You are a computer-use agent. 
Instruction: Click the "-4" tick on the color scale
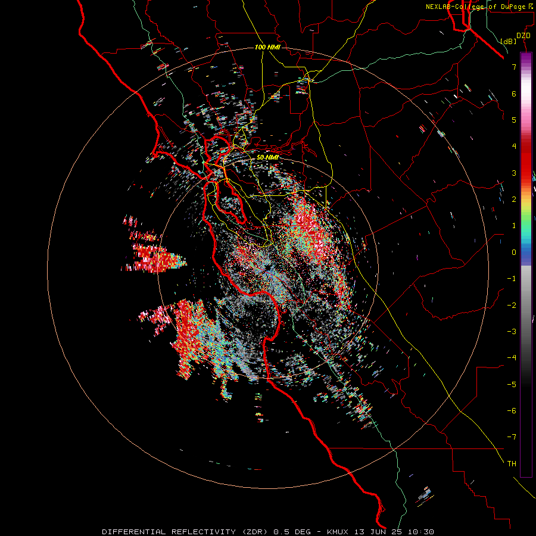click(x=512, y=358)
